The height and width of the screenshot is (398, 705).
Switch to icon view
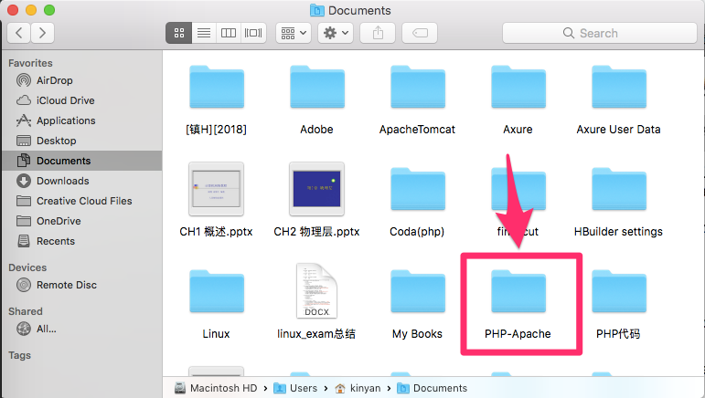coord(179,33)
